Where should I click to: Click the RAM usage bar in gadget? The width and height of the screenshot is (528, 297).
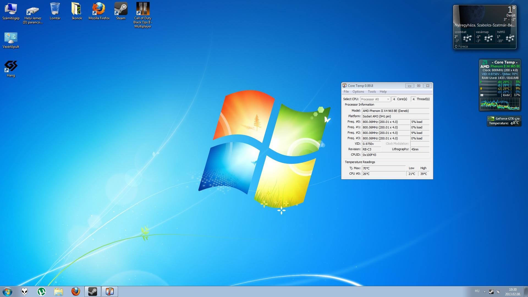488,95
